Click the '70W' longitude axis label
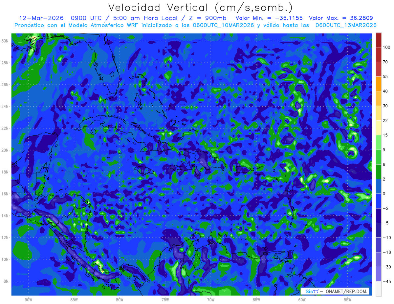394x304 pixels. coord(211,300)
